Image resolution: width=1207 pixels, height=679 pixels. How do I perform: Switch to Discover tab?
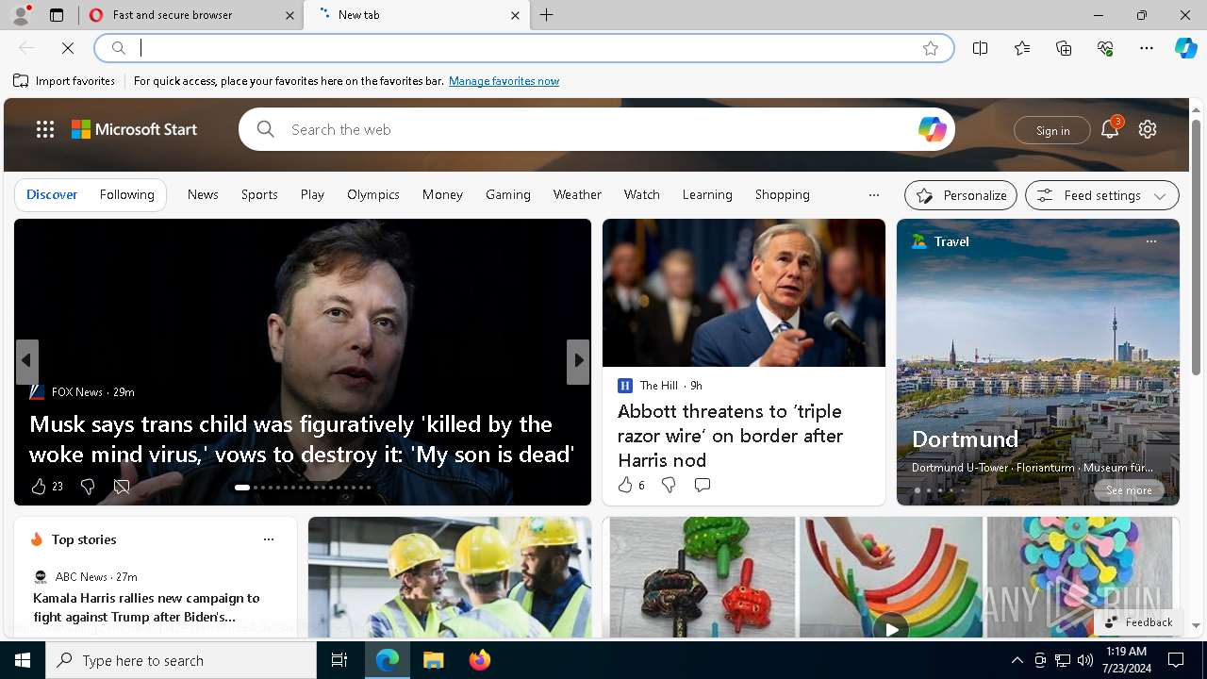52,194
